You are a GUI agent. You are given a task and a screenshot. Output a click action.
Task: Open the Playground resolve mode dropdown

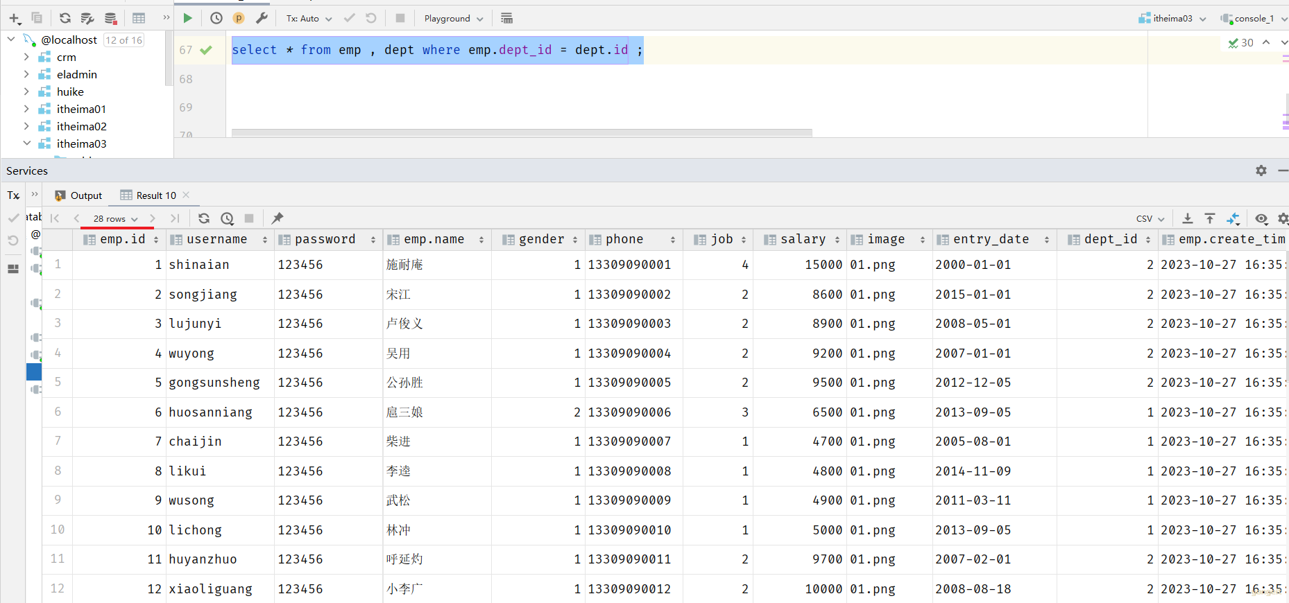point(454,19)
